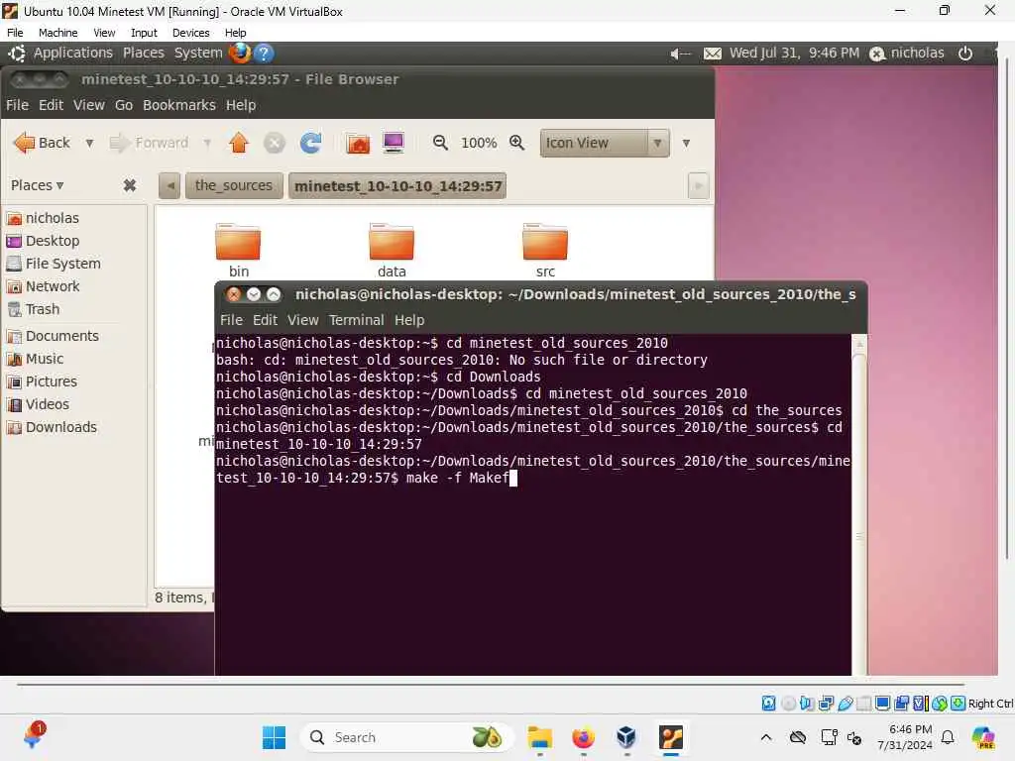1015x761 pixels.
Task: Open the Terminal window's Edit menu
Action: point(265,320)
